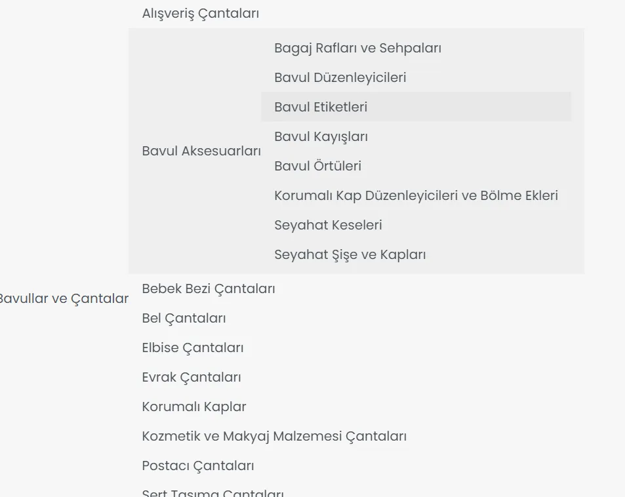Click Seyahat Şişe ve Kapları
Image resolution: width=625 pixels, height=497 pixels.
tap(350, 254)
